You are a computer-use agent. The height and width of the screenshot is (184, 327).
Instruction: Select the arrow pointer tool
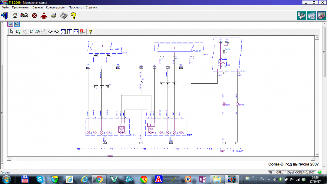pos(12,32)
